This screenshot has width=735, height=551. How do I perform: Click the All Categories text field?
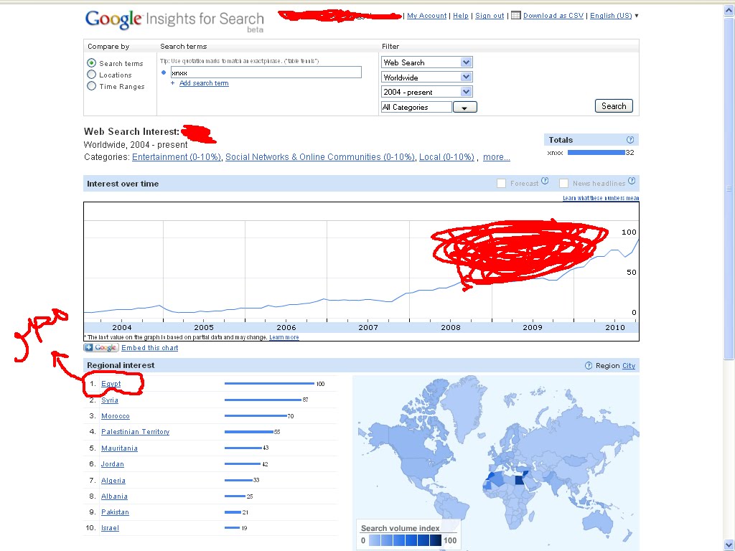pos(416,108)
